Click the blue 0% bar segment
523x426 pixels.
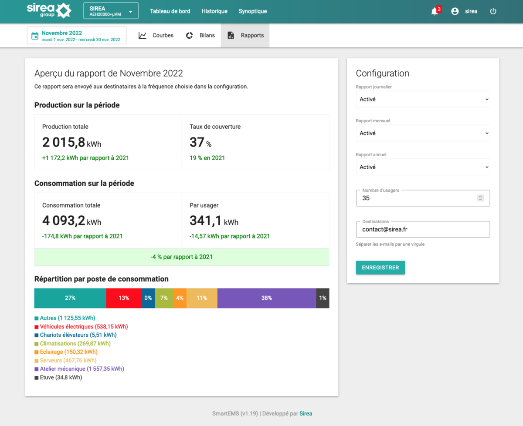[x=148, y=298]
